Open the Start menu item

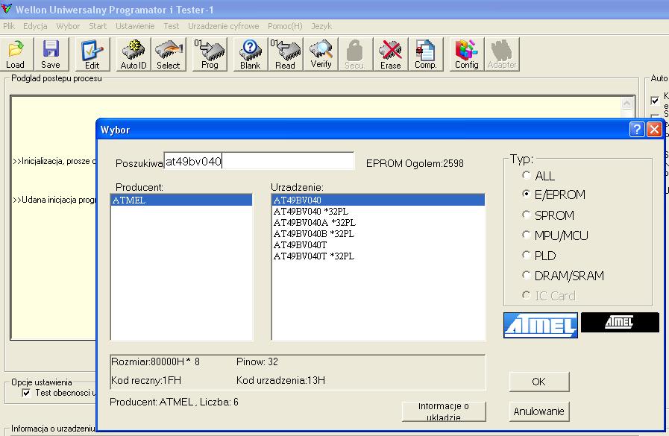click(98, 26)
